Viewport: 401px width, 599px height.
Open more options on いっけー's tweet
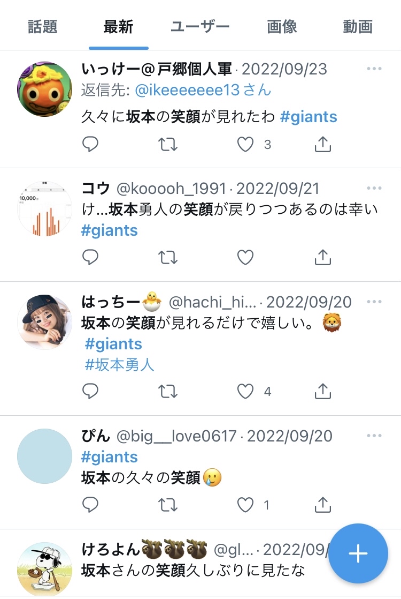pyautogui.click(x=374, y=69)
